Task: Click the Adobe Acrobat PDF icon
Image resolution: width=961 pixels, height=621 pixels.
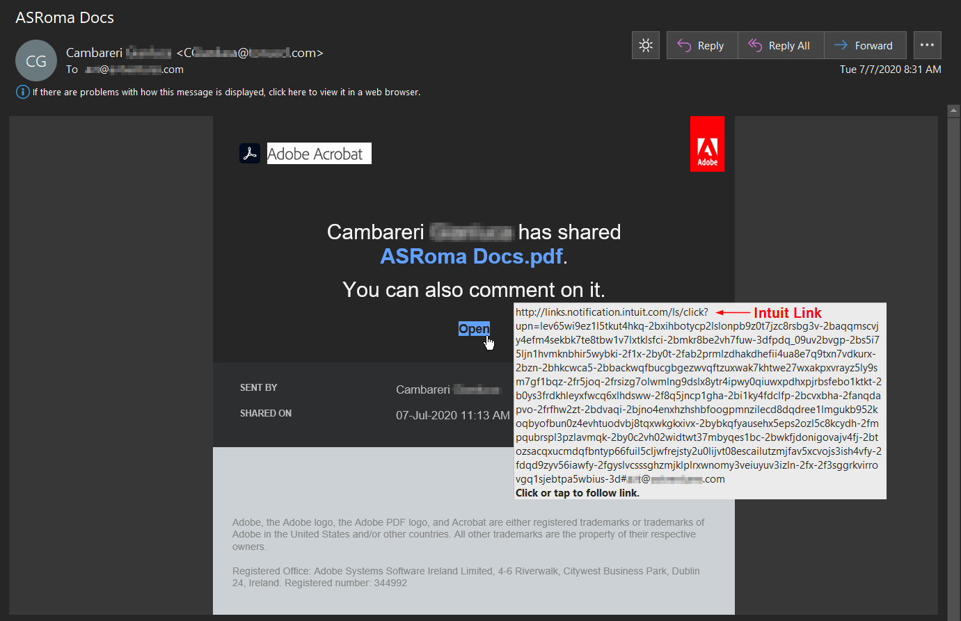Action: tap(250, 154)
